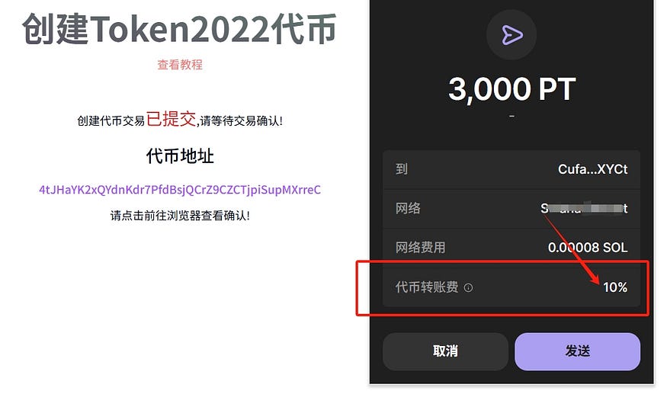Click the 代币地址 heading
This screenshot has width=667, height=394.
(x=180, y=155)
